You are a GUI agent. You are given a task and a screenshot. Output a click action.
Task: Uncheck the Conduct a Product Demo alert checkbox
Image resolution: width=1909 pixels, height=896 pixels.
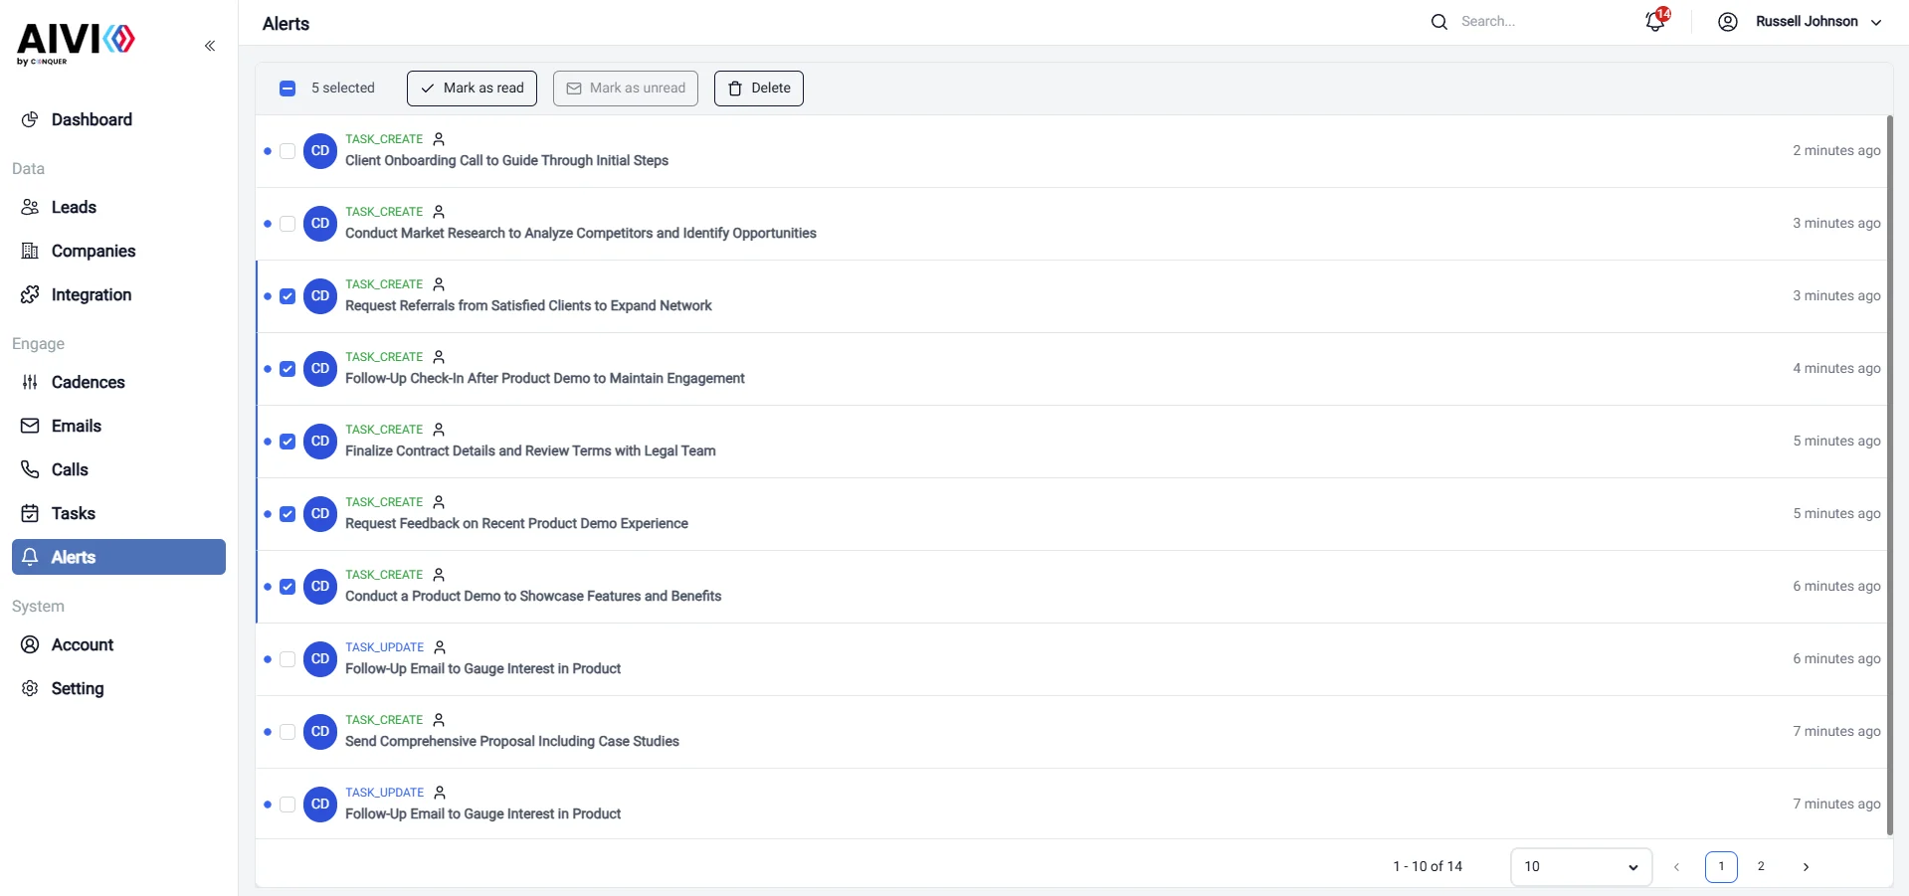pyautogui.click(x=287, y=587)
